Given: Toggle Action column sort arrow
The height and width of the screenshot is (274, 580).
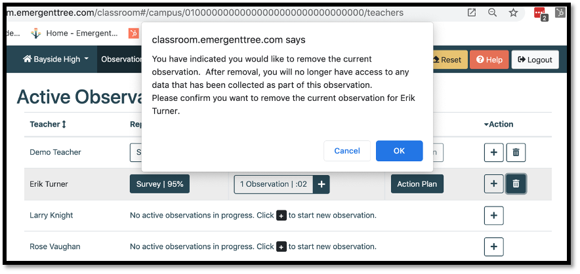Looking at the screenshot, I should pos(499,124).
